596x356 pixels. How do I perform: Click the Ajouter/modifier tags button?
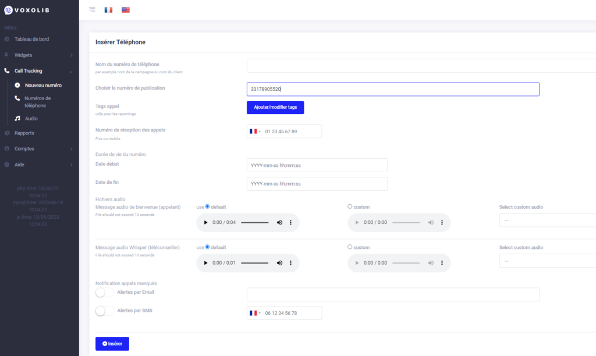pos(275,108)
